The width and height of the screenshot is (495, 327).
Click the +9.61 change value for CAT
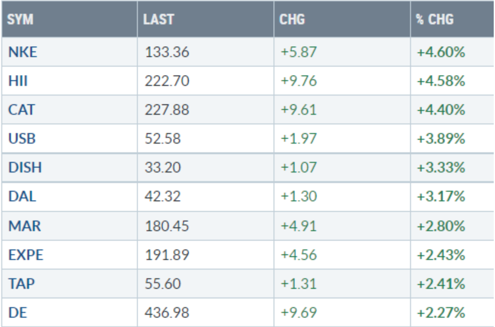coord(298,110)
